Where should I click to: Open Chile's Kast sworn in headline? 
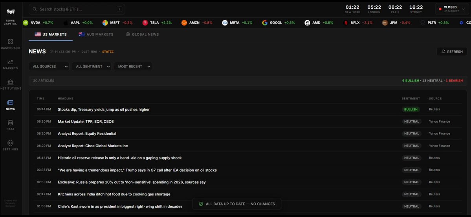(120, 206)
